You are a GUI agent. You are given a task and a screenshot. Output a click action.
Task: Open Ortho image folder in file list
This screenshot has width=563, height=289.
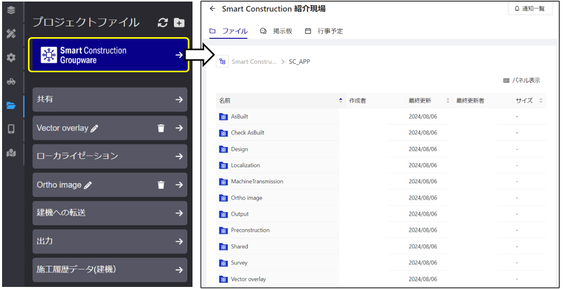click(x=247, y=198)
